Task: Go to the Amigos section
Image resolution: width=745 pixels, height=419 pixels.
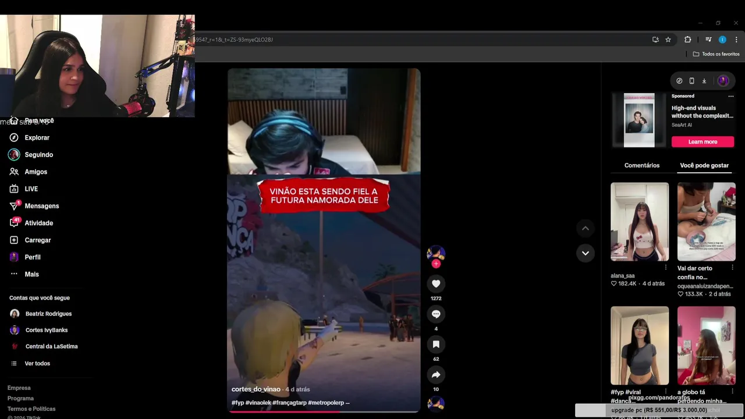Action: coord(28,172)
